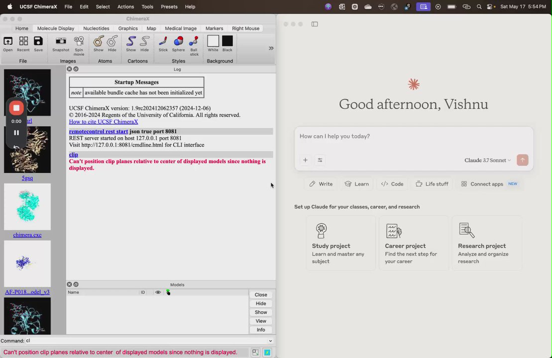
Task: Toggle the eye visibility column in Models panel
Action: 158,292
